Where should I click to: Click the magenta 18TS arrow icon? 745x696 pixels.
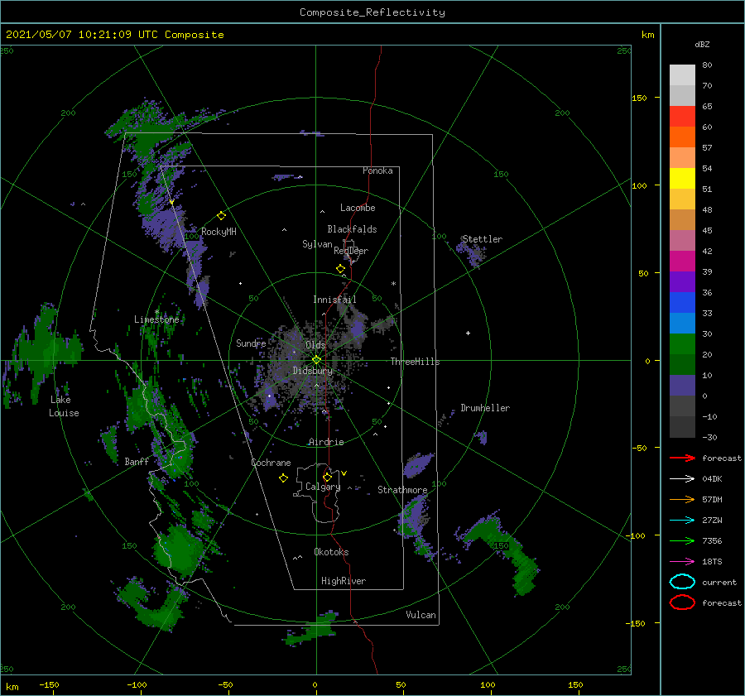(682, 562)
